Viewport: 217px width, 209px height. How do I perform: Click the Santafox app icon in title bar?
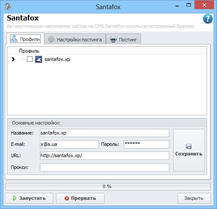pos(7,7)
